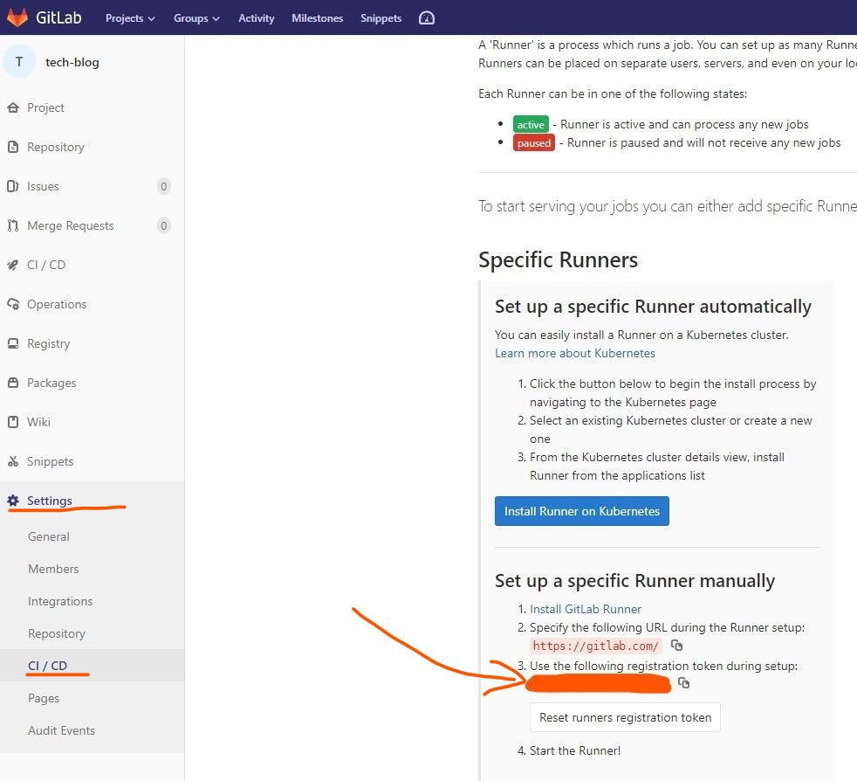Screen dimensions: 857x781
Task: Copy the registration token using clipboard icon
Action: pos(683,683)
